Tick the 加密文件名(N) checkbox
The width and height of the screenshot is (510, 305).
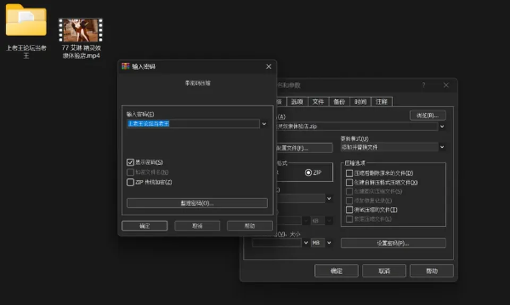pos(131,172)
